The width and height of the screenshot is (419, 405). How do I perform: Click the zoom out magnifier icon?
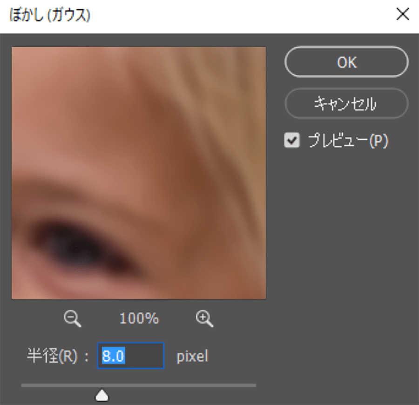click(73, 318)
